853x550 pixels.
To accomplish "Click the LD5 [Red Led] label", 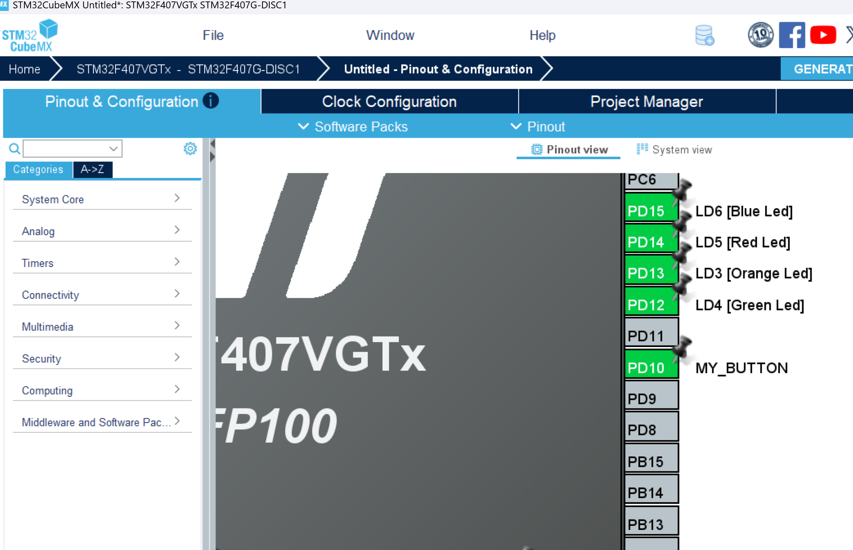I will [x=743, y=242].
